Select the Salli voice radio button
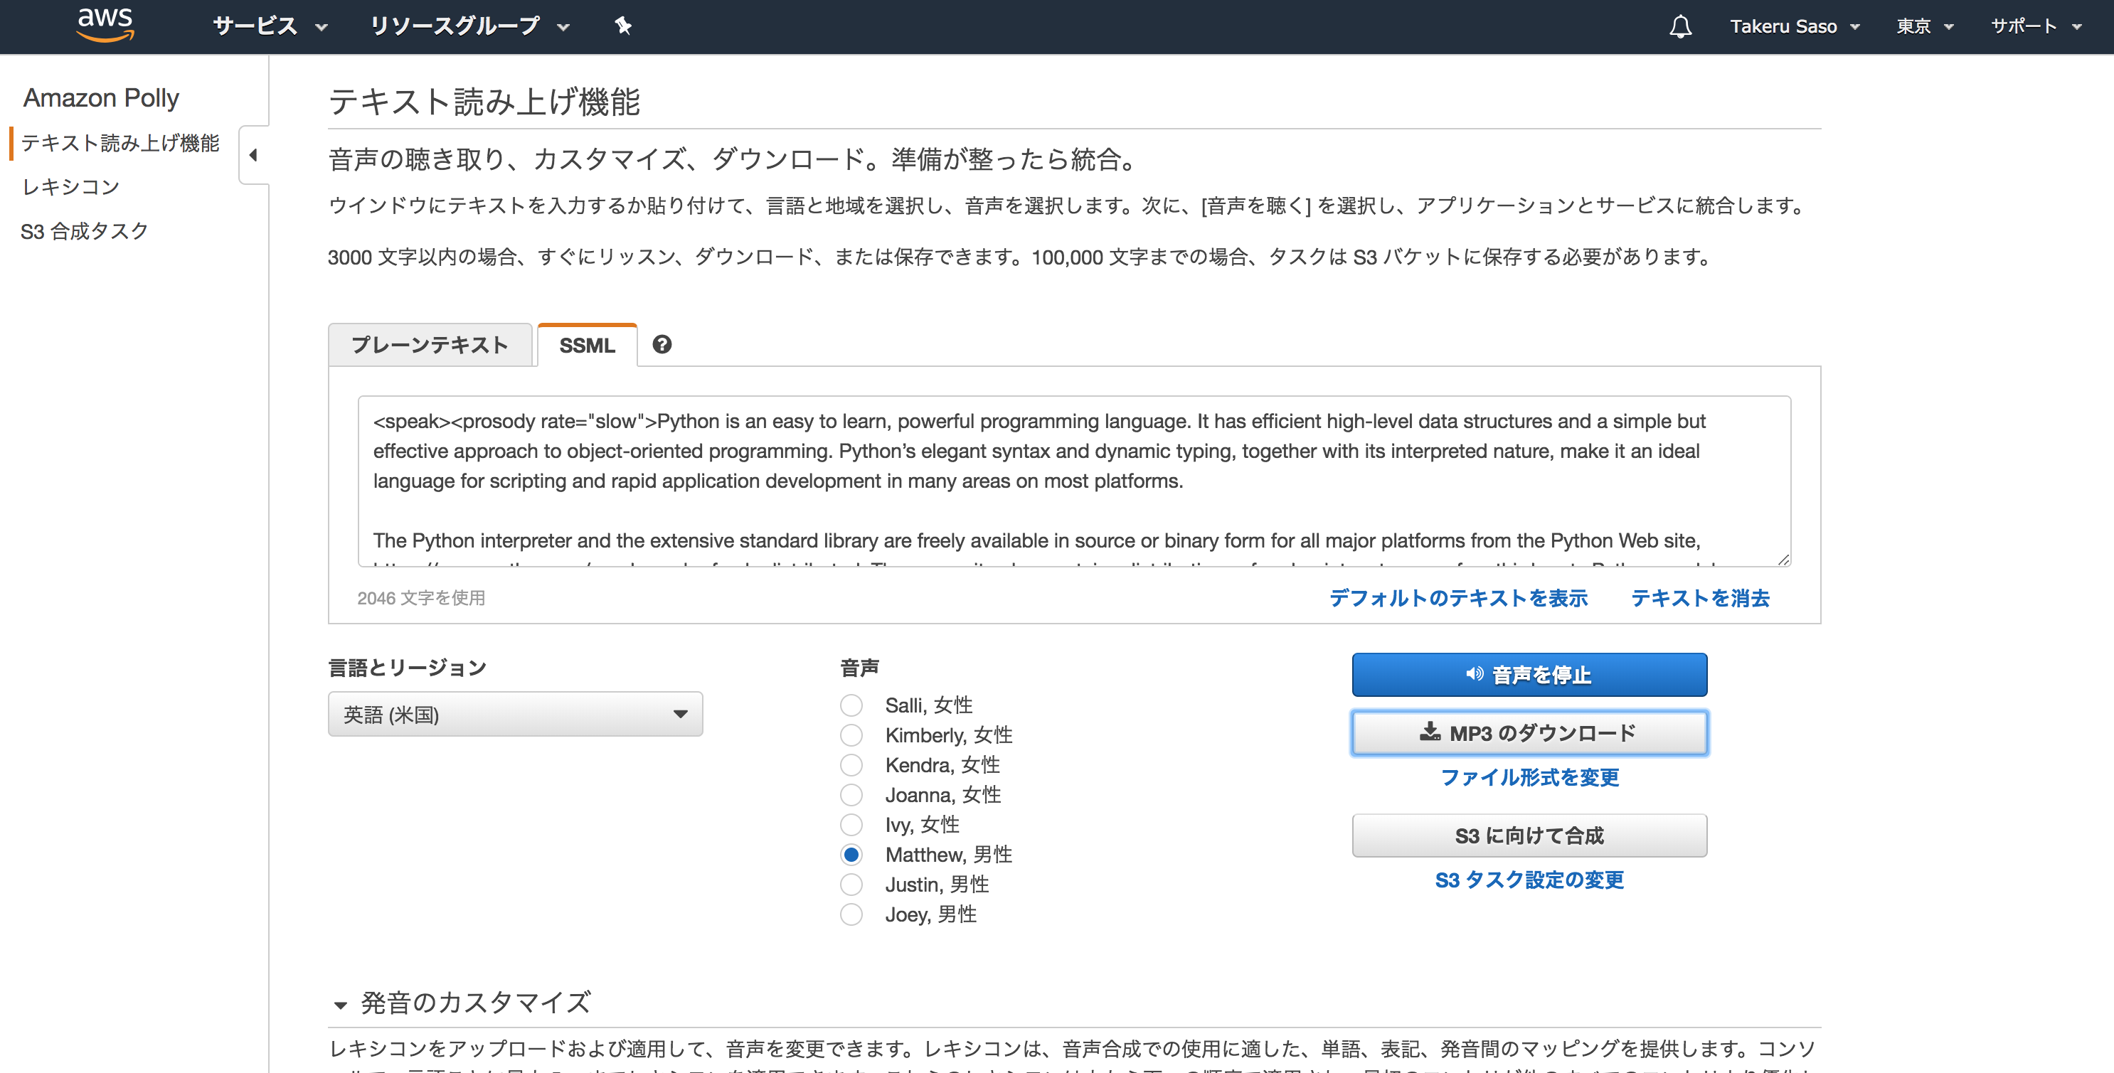This screenshot has height=1073, width=2114. pos(851,705)
